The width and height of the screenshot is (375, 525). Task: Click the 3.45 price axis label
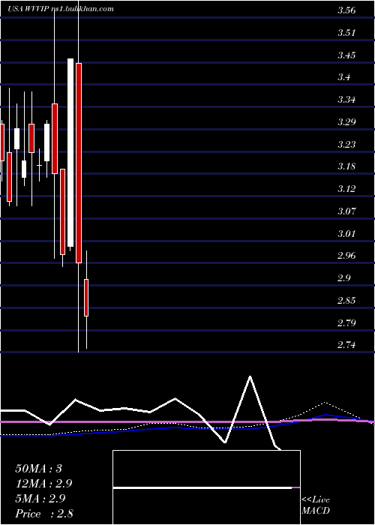click(x=346, y=55)
